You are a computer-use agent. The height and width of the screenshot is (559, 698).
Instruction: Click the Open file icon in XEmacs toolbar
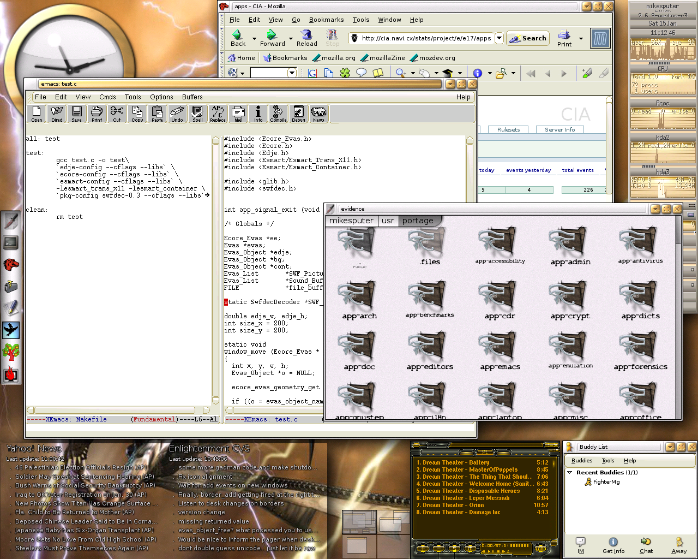pos(37,114)
